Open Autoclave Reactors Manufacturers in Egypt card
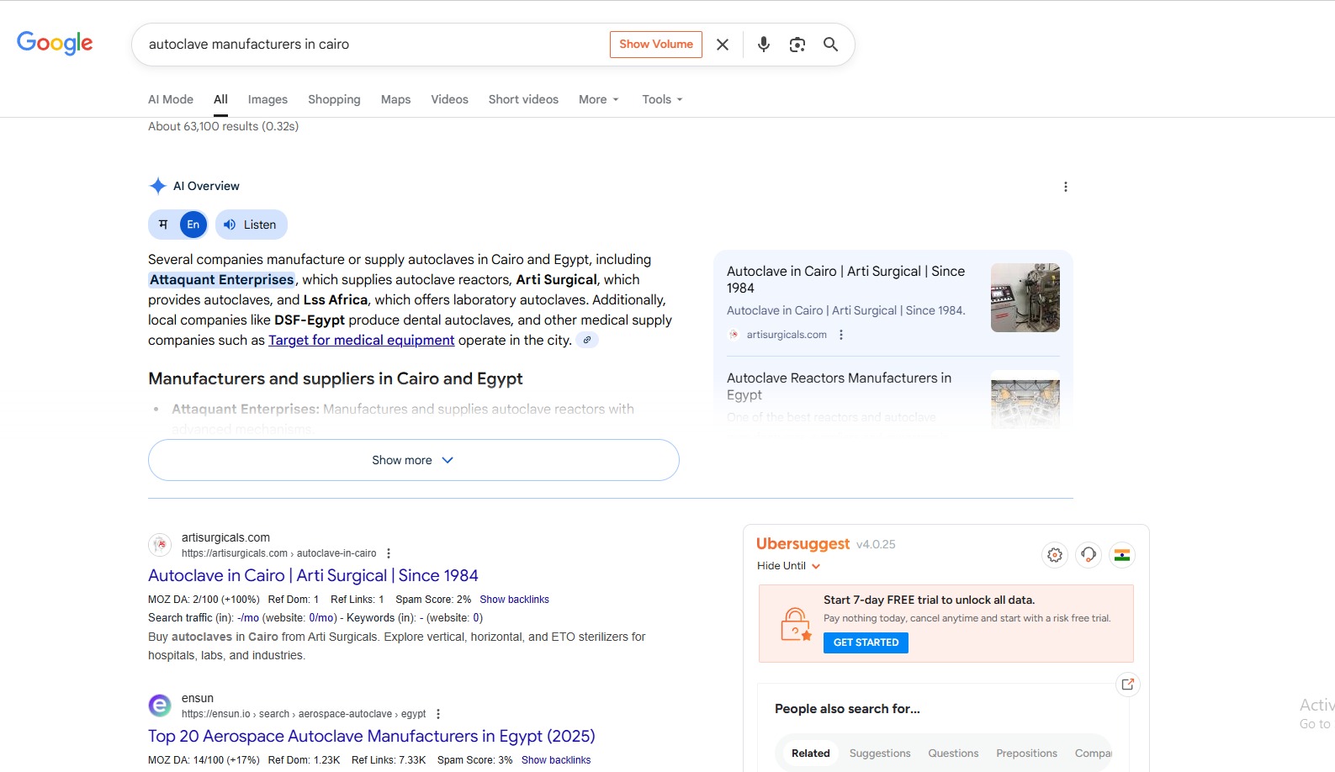The width and height of the screenshot is (1335, 772). click(840, 386)
